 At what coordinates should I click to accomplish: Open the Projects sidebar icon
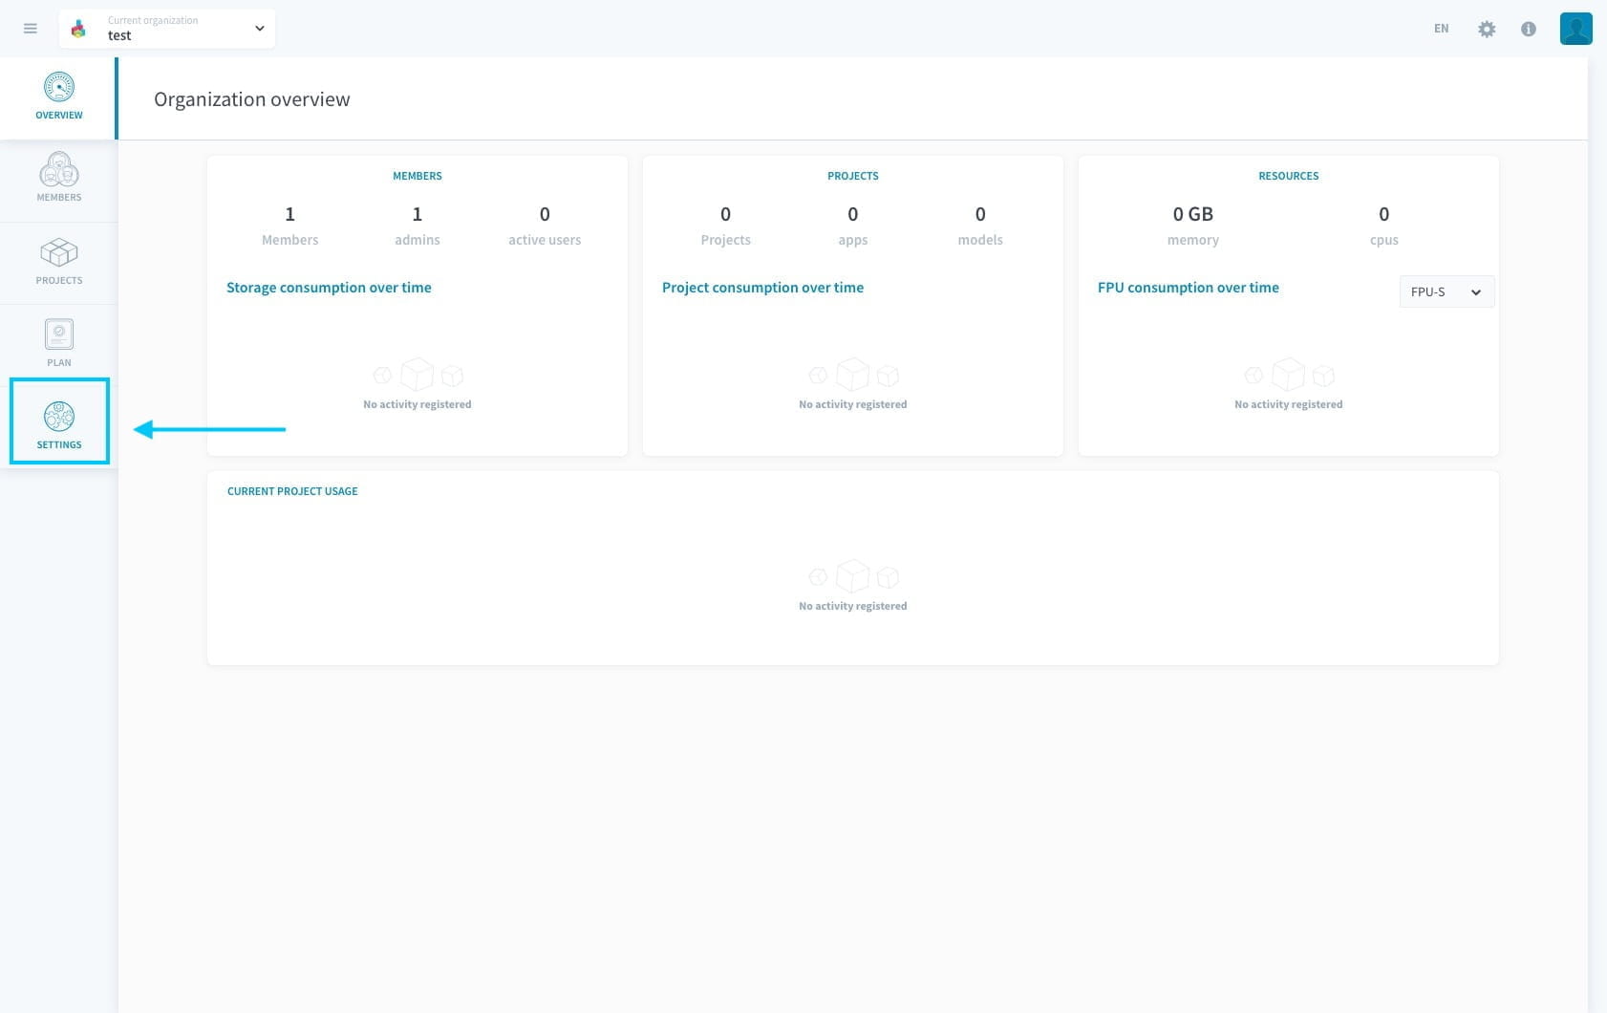[59, 252]
